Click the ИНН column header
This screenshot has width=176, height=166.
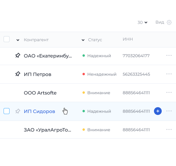coord(128,39)
